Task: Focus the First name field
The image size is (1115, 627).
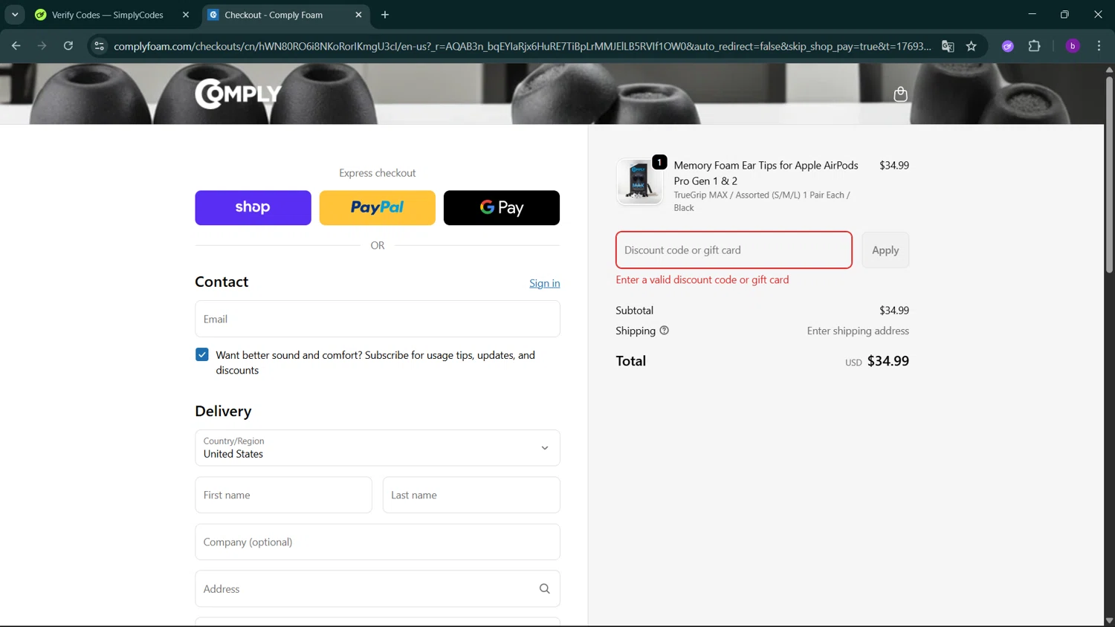Action: click(x=283, y=495)
